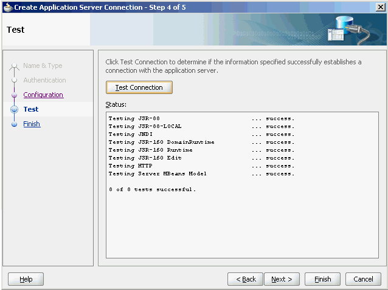Click the 'Test' page heading
388x290 pixels.
[16, 30]
